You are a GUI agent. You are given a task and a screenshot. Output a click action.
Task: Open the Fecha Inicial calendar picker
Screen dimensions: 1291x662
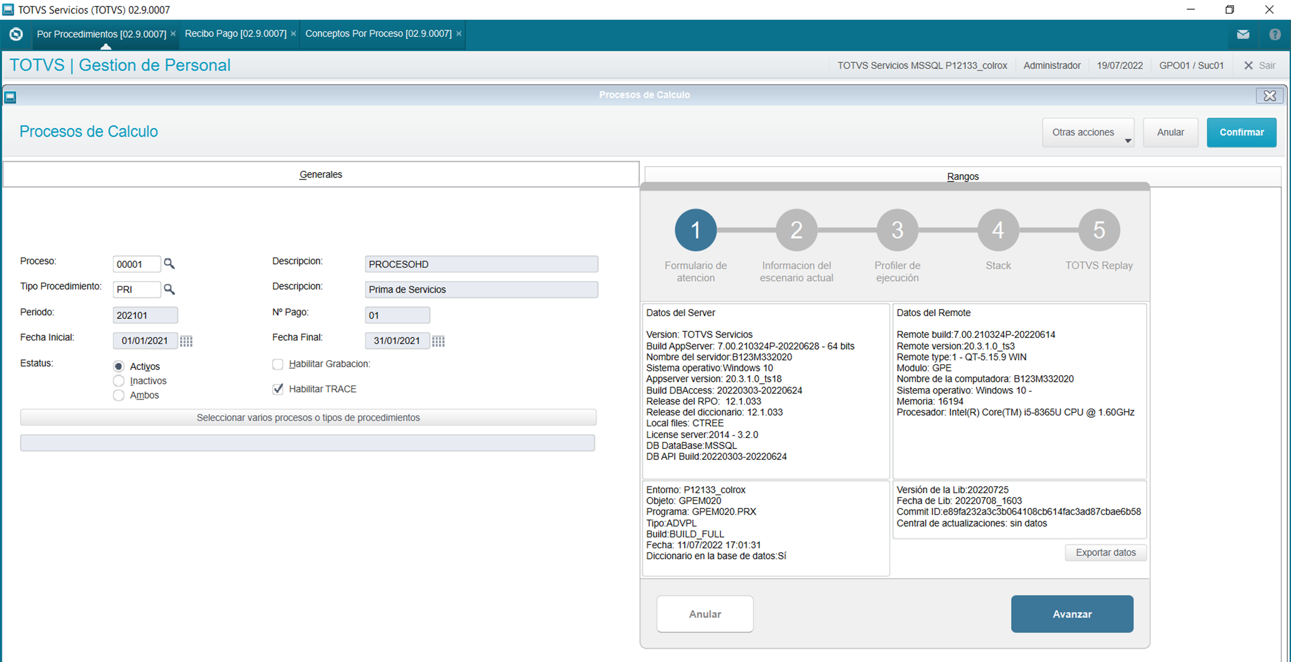coord(186,341)
